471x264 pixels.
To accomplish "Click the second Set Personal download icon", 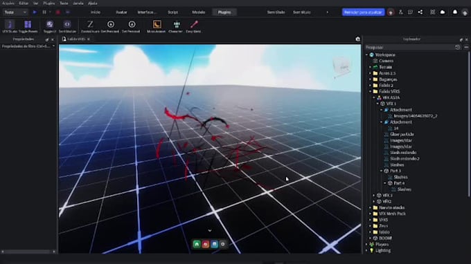I will pyautogui.click(x=132, y=24).
